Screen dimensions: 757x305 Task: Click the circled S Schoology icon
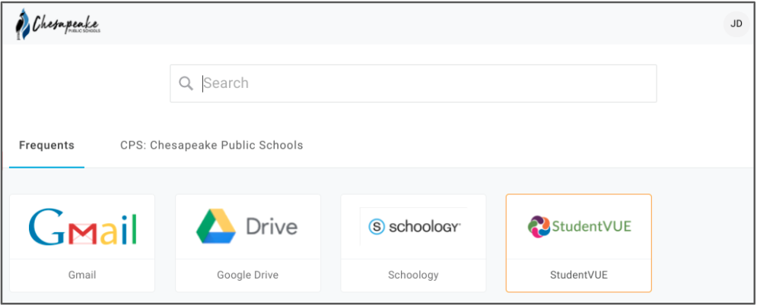click(x=377, y=227)
